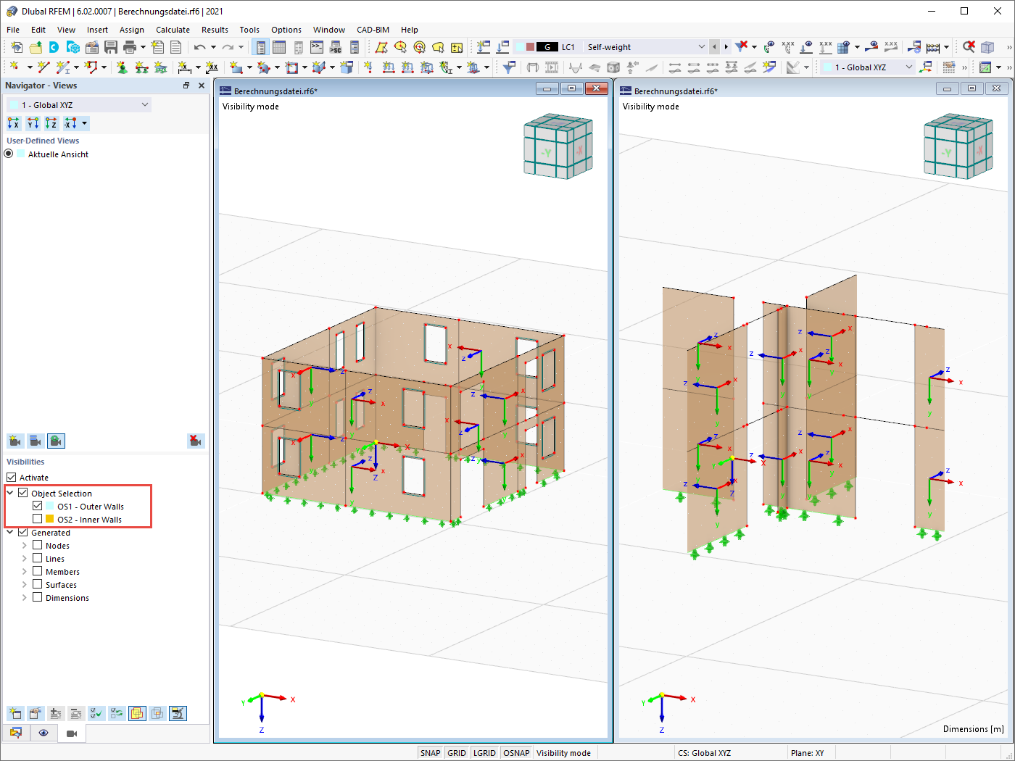Open the Calculate menu
The height and width of the screenshot is (761, 1015).
173,30
